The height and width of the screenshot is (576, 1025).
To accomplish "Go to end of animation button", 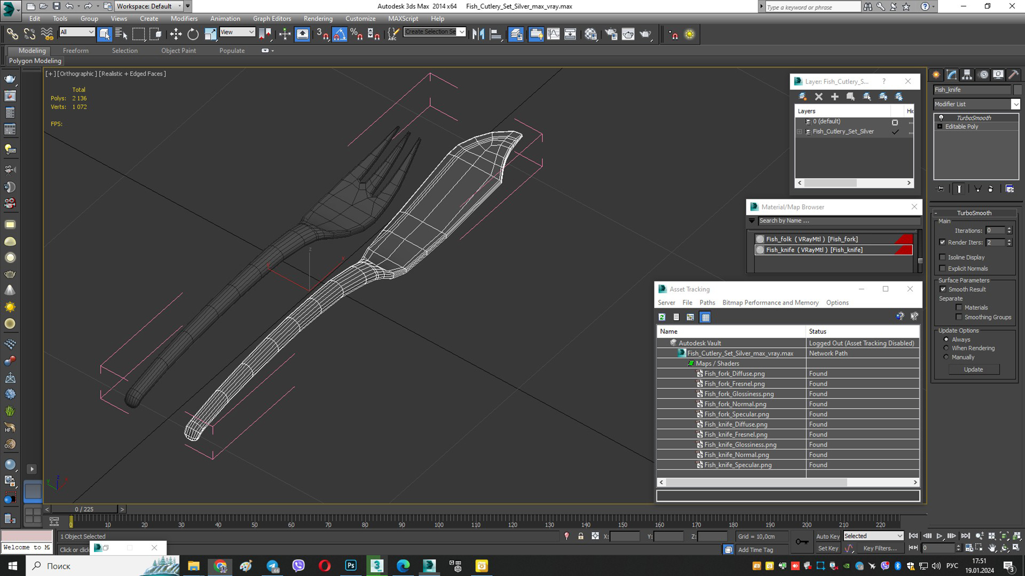I will [x=965, y=536].
